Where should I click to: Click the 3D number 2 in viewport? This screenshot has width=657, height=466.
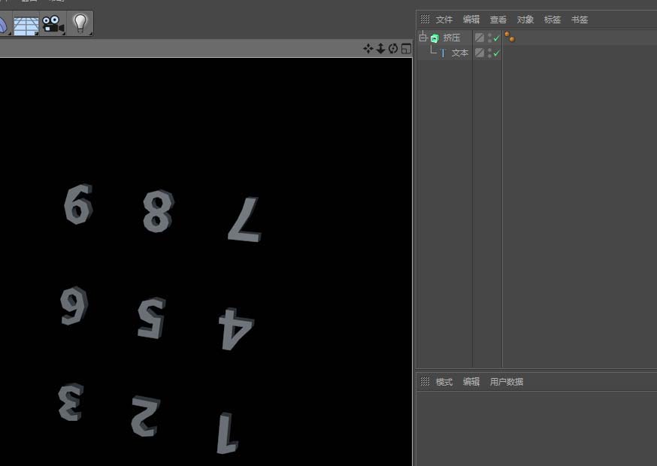point(145,416)
